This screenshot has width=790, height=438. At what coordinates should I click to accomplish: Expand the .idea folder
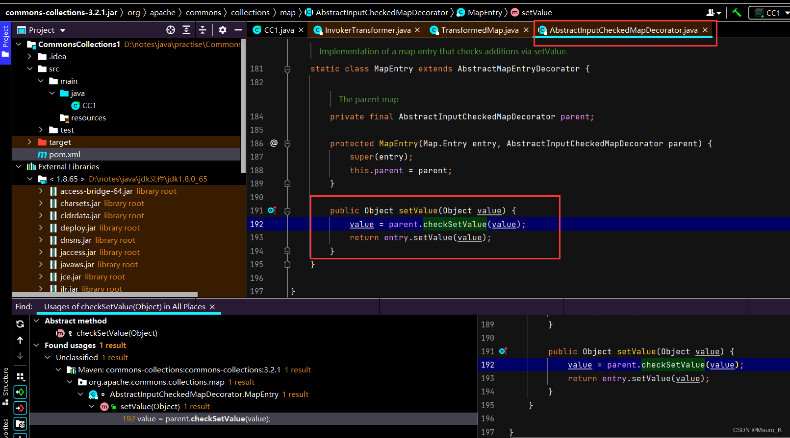coord(30,56)
